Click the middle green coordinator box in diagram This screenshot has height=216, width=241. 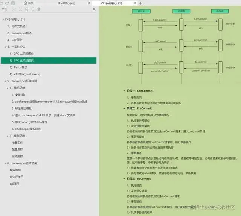[182, 11]
